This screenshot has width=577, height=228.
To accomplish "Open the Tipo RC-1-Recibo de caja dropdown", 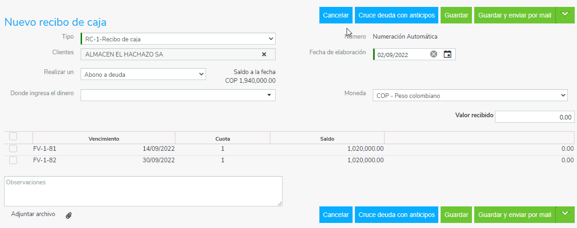I will point(178,39).
